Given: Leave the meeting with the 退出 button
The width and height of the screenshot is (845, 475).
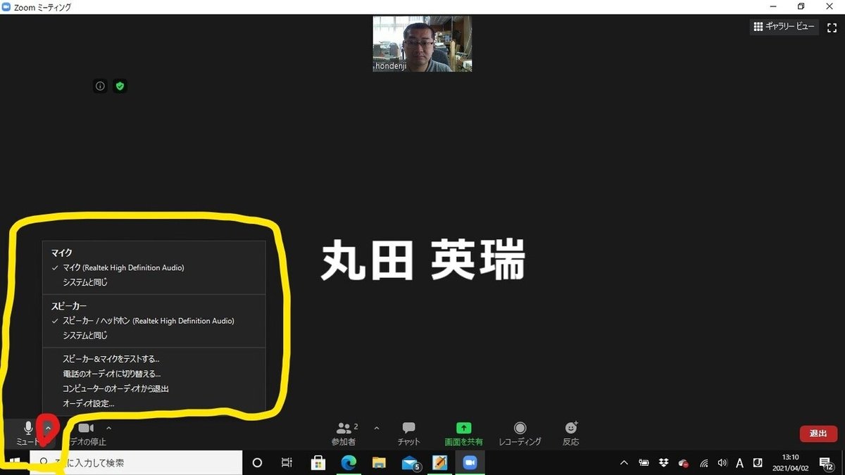Looking at the screenshot, I should 818,433.
